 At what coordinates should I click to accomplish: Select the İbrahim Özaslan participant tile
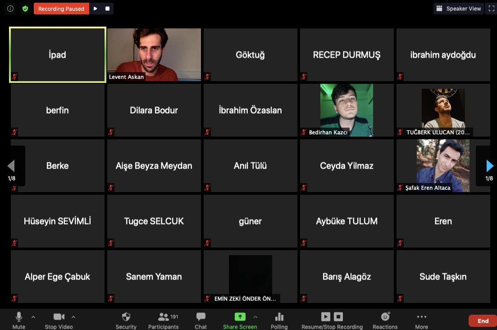[251, 110]
